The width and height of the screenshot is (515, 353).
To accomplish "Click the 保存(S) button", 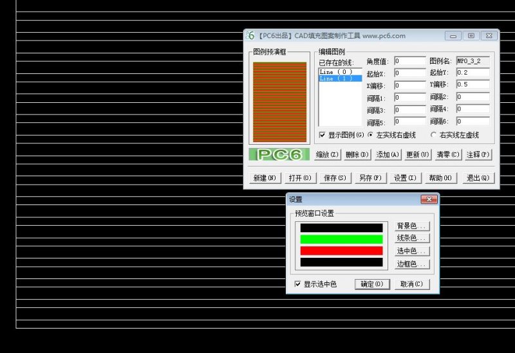I will tap(335, 178).
